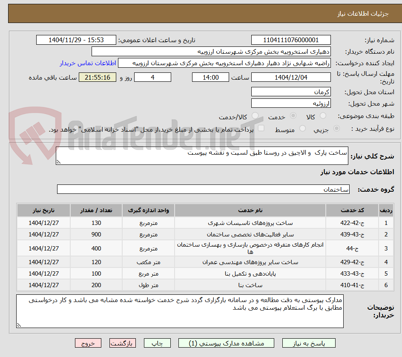Viewport: 402px width, 357px height.
Task: Click service code 'ج-44' cell
Action: (352, 248)
